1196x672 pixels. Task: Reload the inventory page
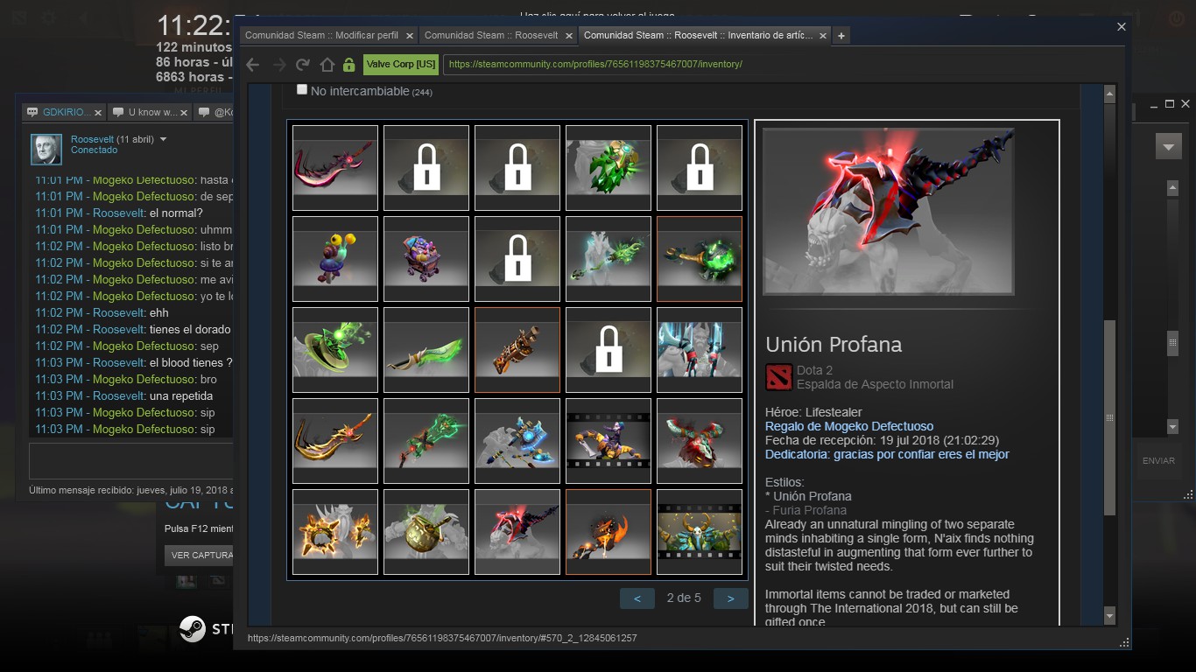coord(303,65)
